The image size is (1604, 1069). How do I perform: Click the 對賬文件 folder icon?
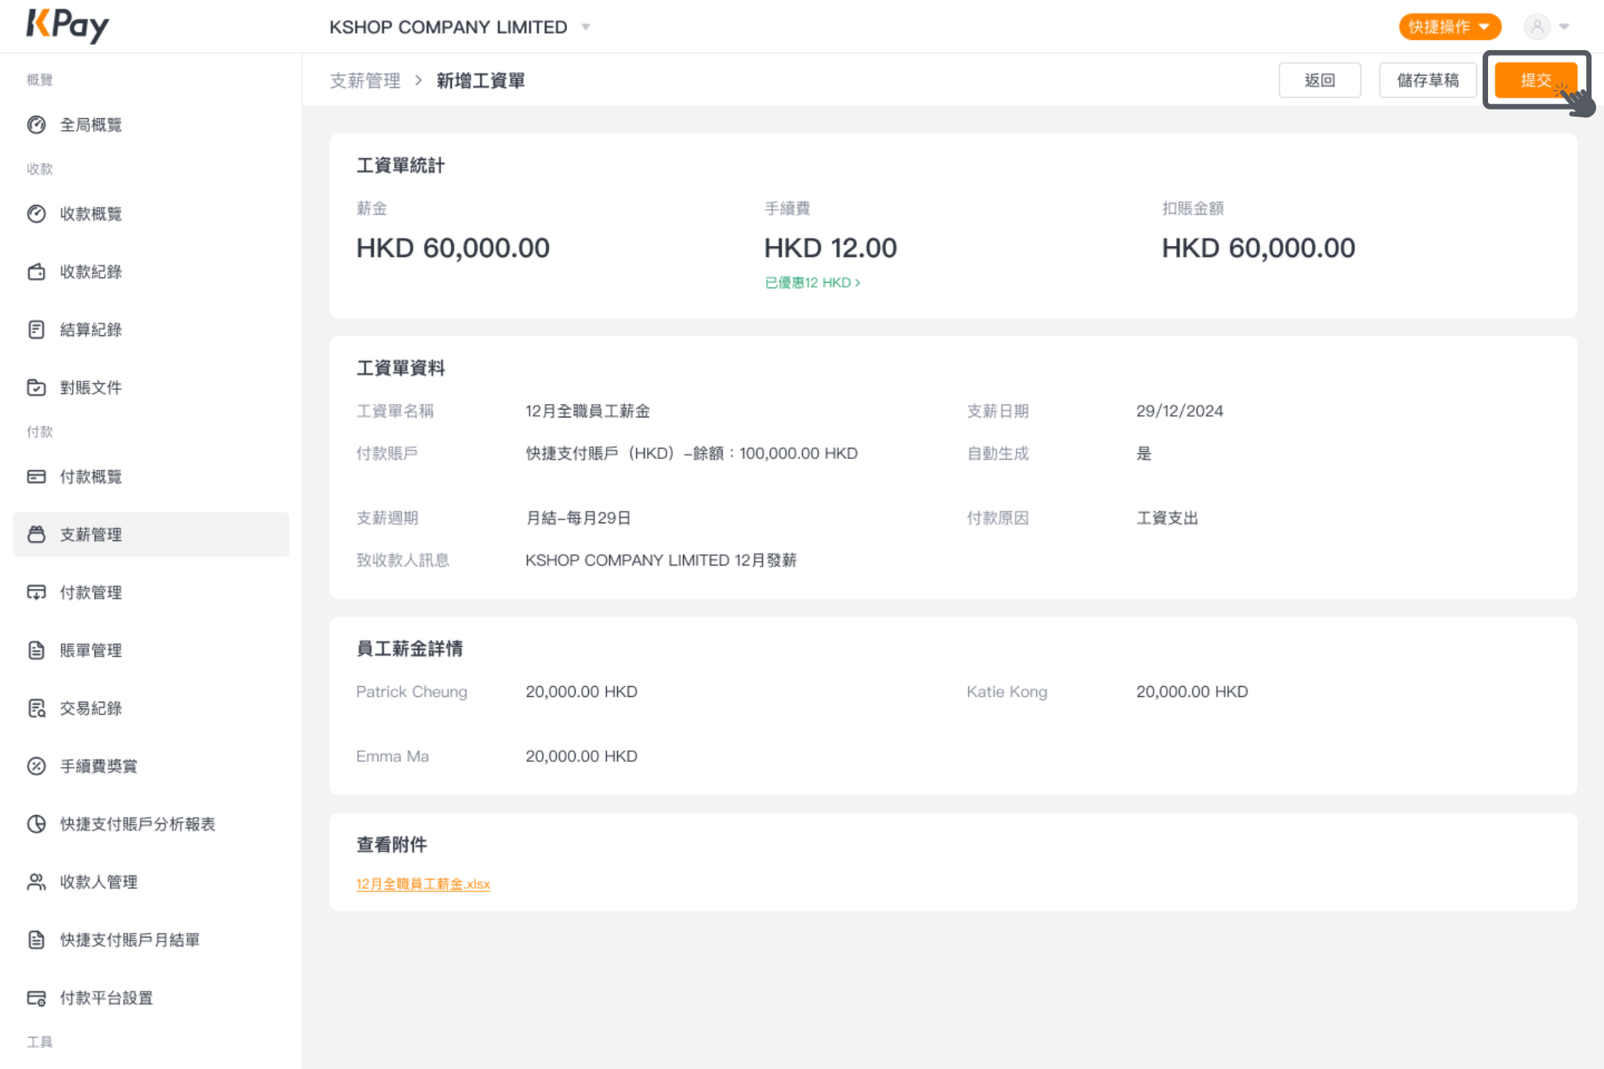coord(36,388)
